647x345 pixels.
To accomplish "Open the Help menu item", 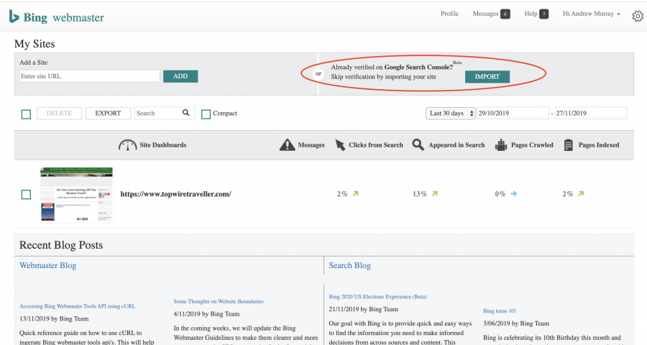I will (x=531, y=14).
